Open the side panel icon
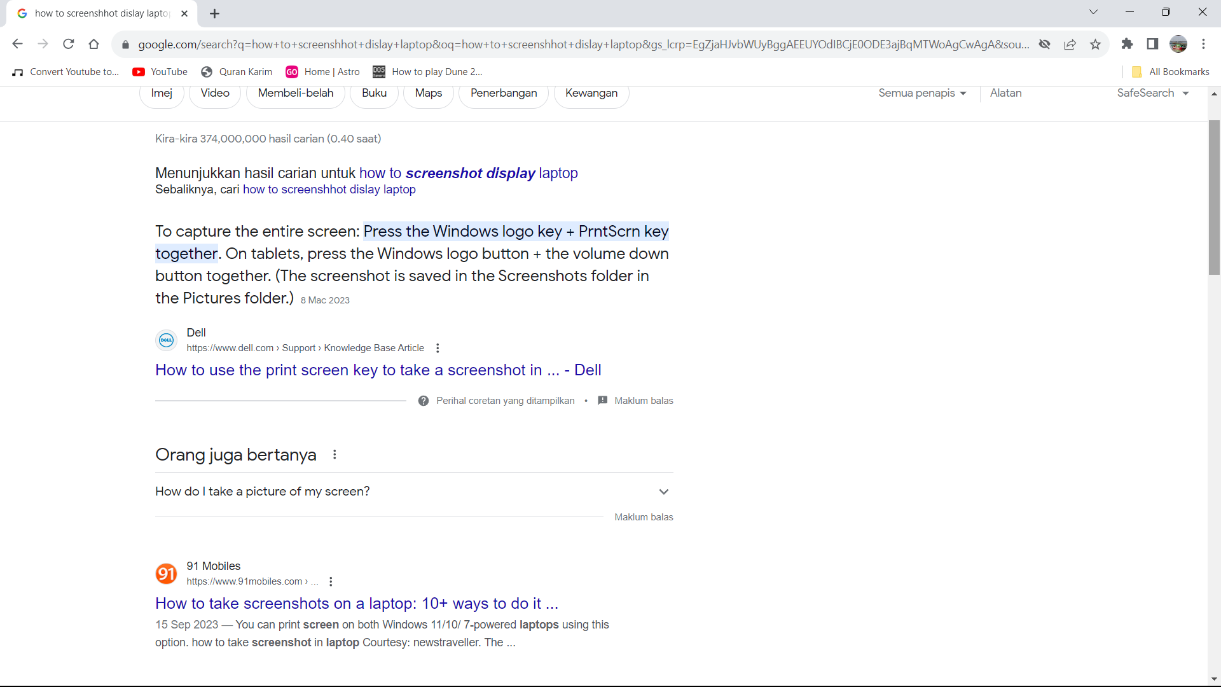1221x687 pixels. [x=1152, y=44]
